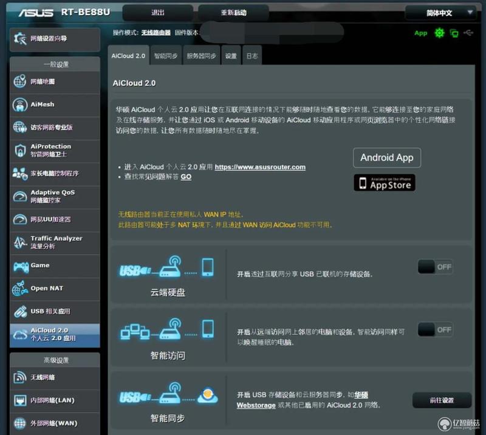Click the 前往设置 button

coord(442,400)
